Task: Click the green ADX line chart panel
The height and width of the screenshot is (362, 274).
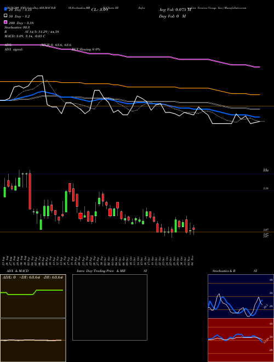Action: click(x=33, y=296)
